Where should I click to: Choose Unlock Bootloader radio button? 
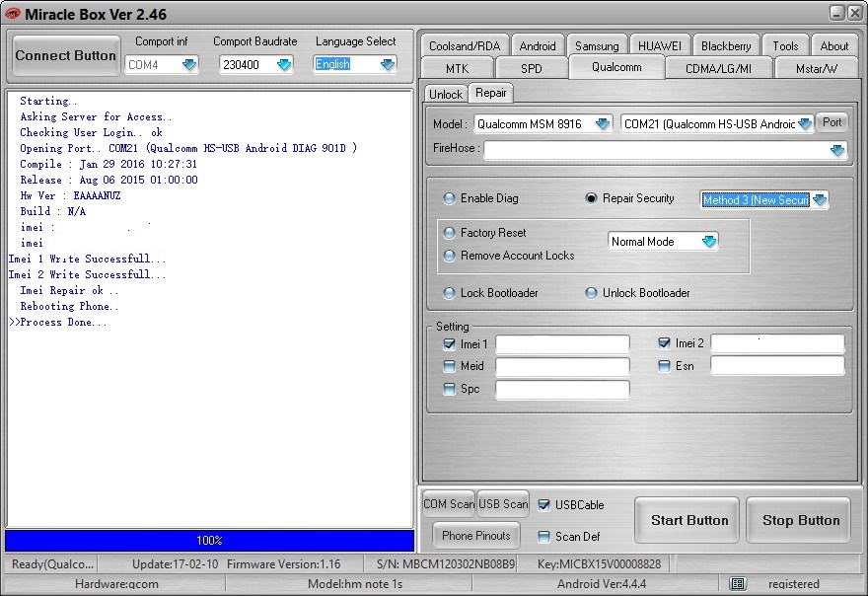[x=591, y=292]
